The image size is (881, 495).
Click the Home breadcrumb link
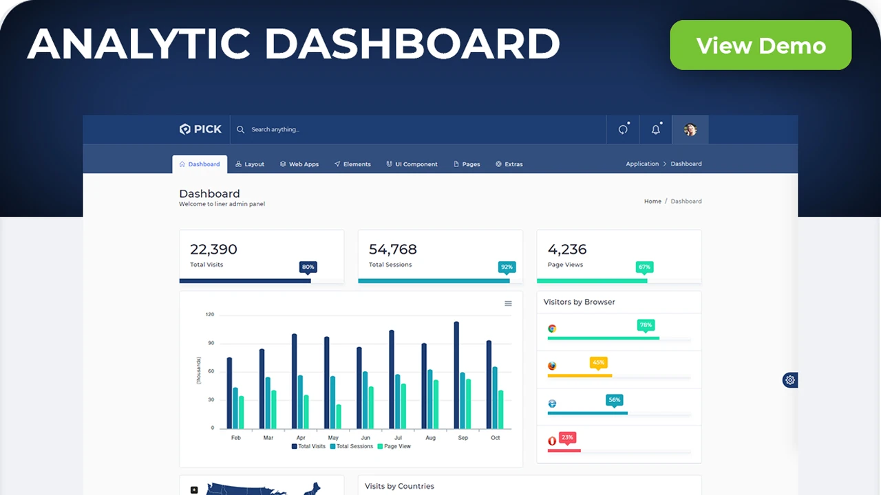point(652,201)
